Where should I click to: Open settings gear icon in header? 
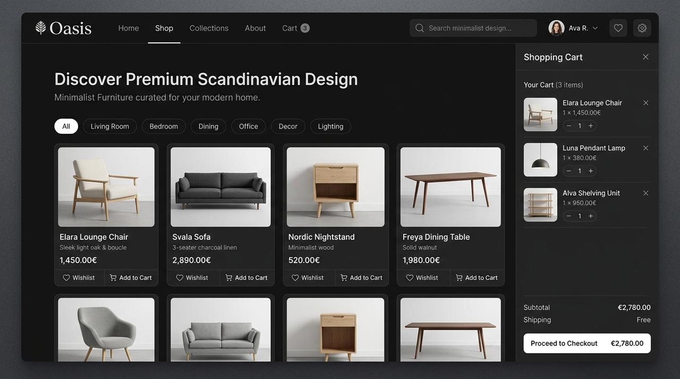(x=642, y=28)
